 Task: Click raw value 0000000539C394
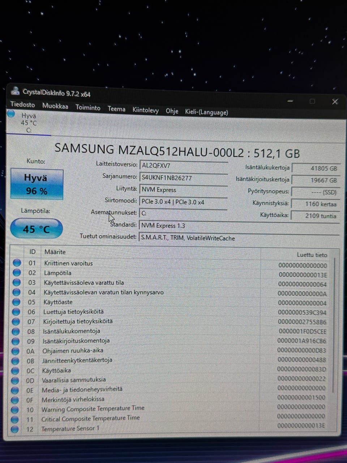pos(302,312)
